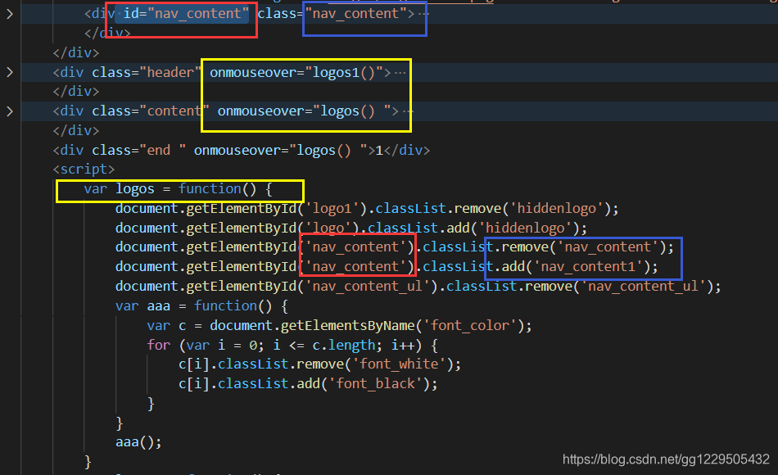
Task: Click the ellipsis after content onmouseover logos()
Action: click(408, 111)
